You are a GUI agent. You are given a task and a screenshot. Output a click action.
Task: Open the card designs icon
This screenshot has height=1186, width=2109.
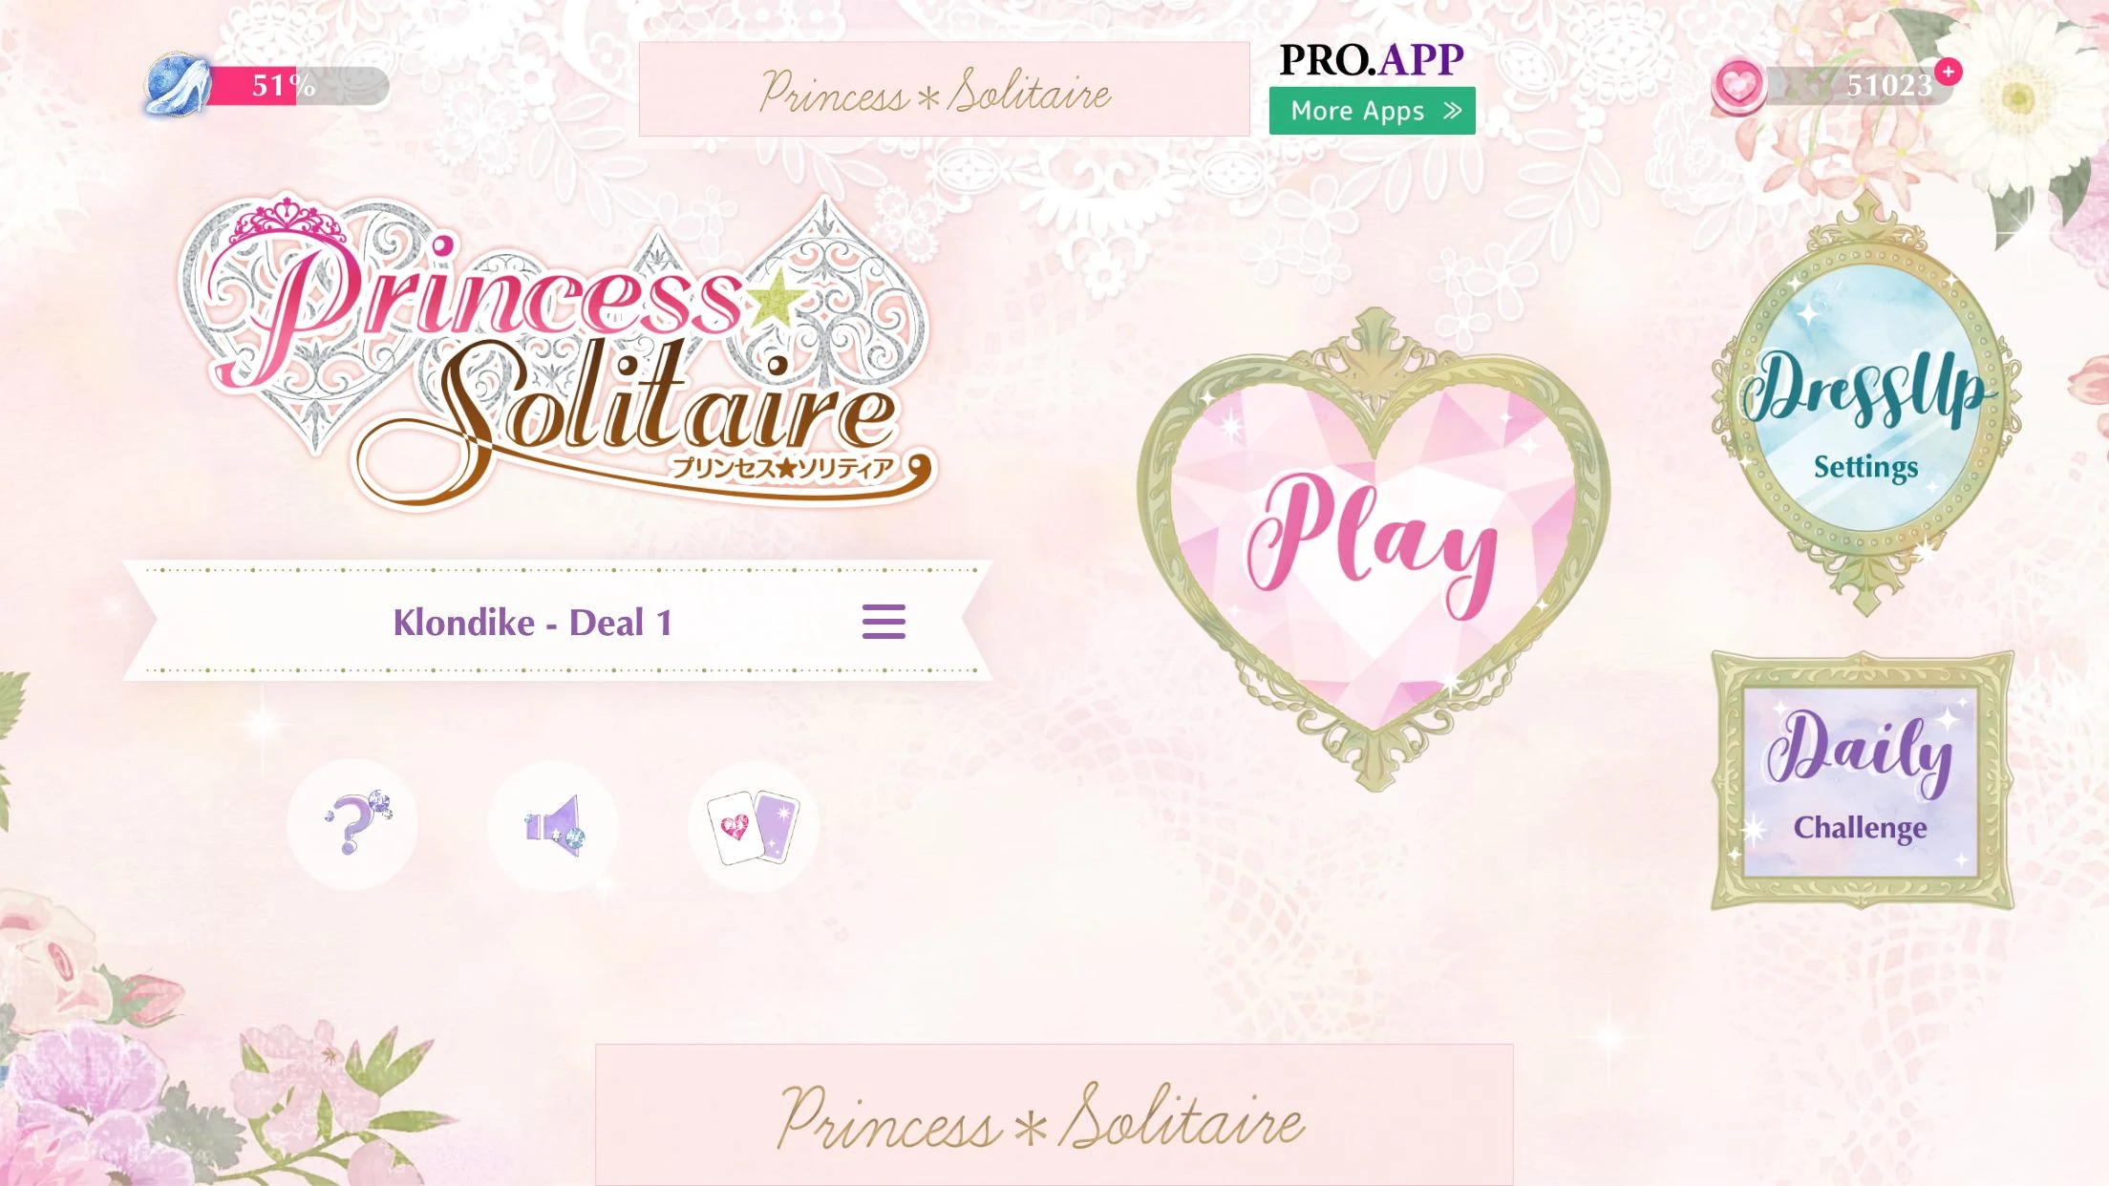click(754, 827)
